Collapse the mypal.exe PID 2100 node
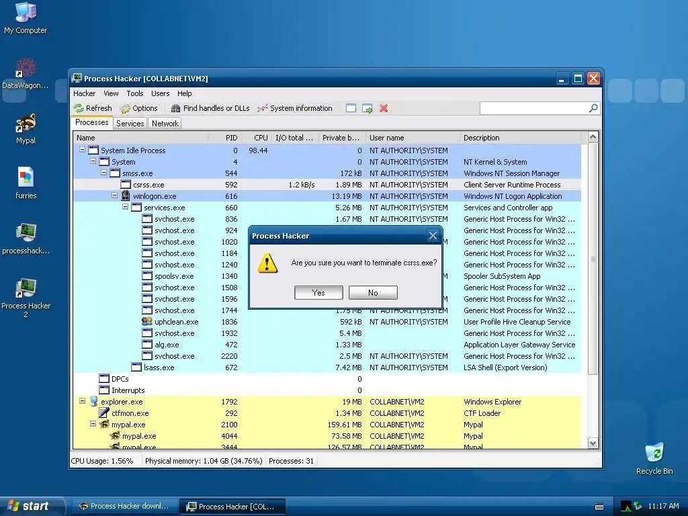Viewport: 688px width, 516px height. tap(93, 423)
